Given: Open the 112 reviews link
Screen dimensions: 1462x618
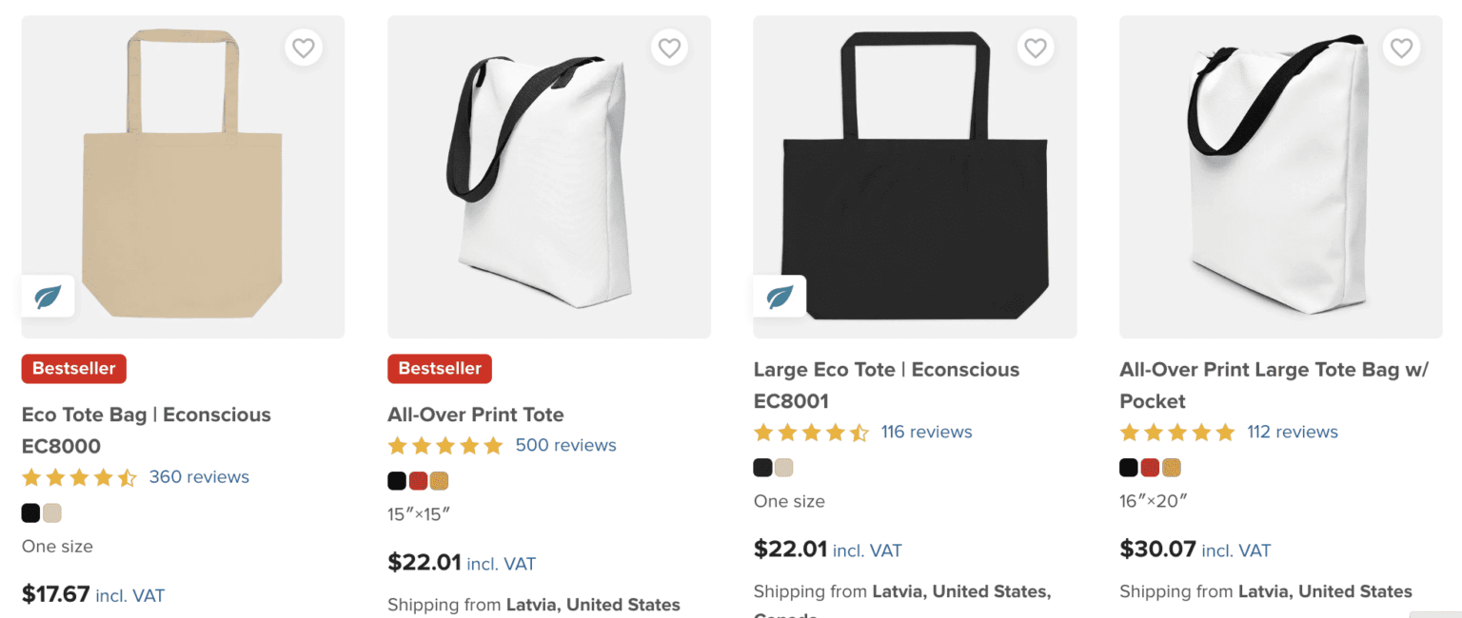Looking at the screenshot, I should coord(1293,432).
